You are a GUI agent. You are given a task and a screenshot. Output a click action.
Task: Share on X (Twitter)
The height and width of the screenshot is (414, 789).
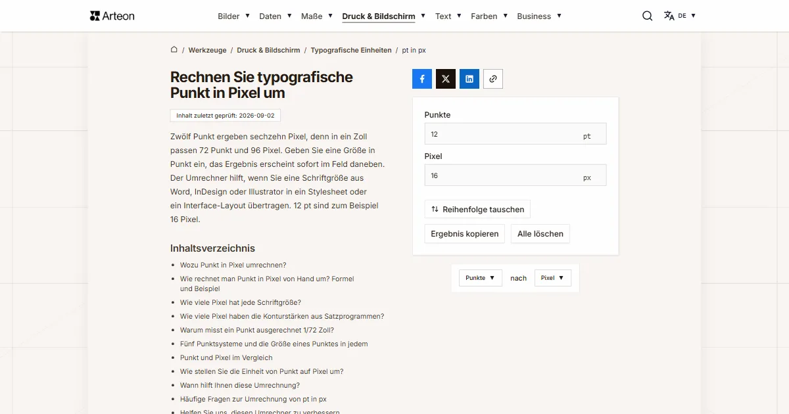point(446,79)
